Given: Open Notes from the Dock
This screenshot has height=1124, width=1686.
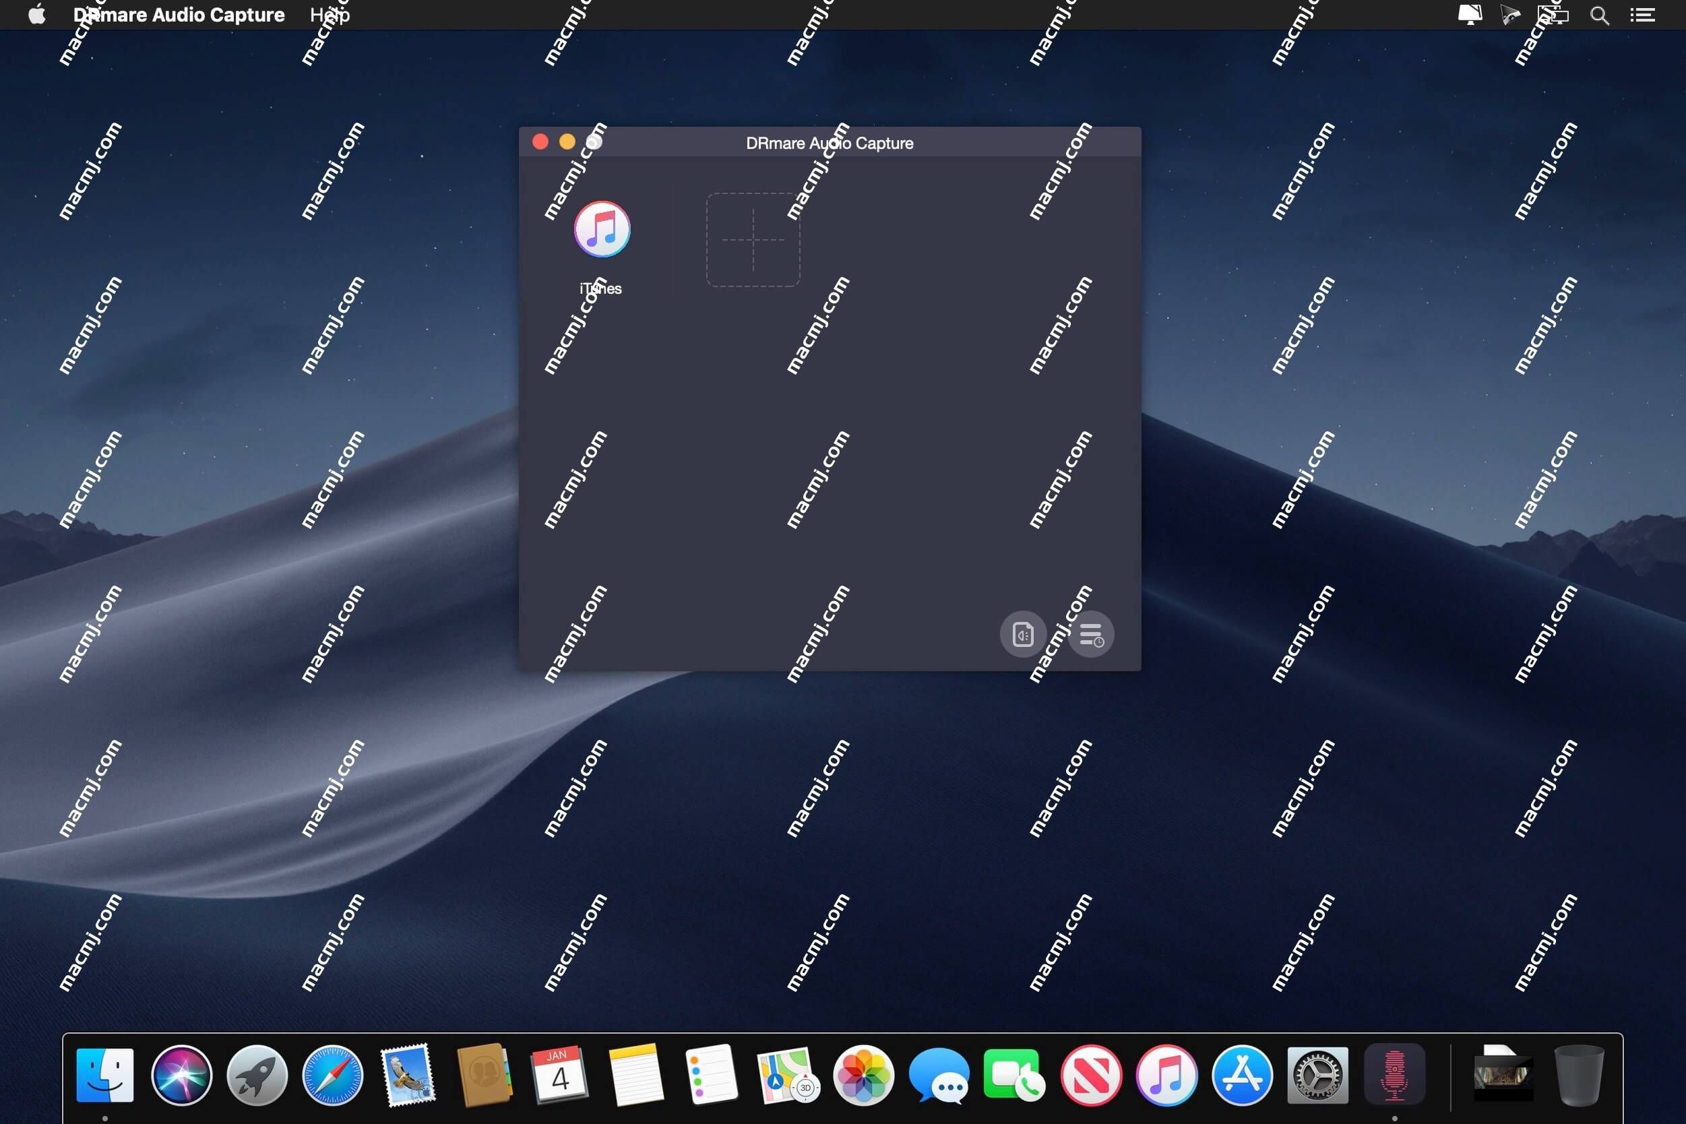Looking at the screenshot, I should [636, 1075].
